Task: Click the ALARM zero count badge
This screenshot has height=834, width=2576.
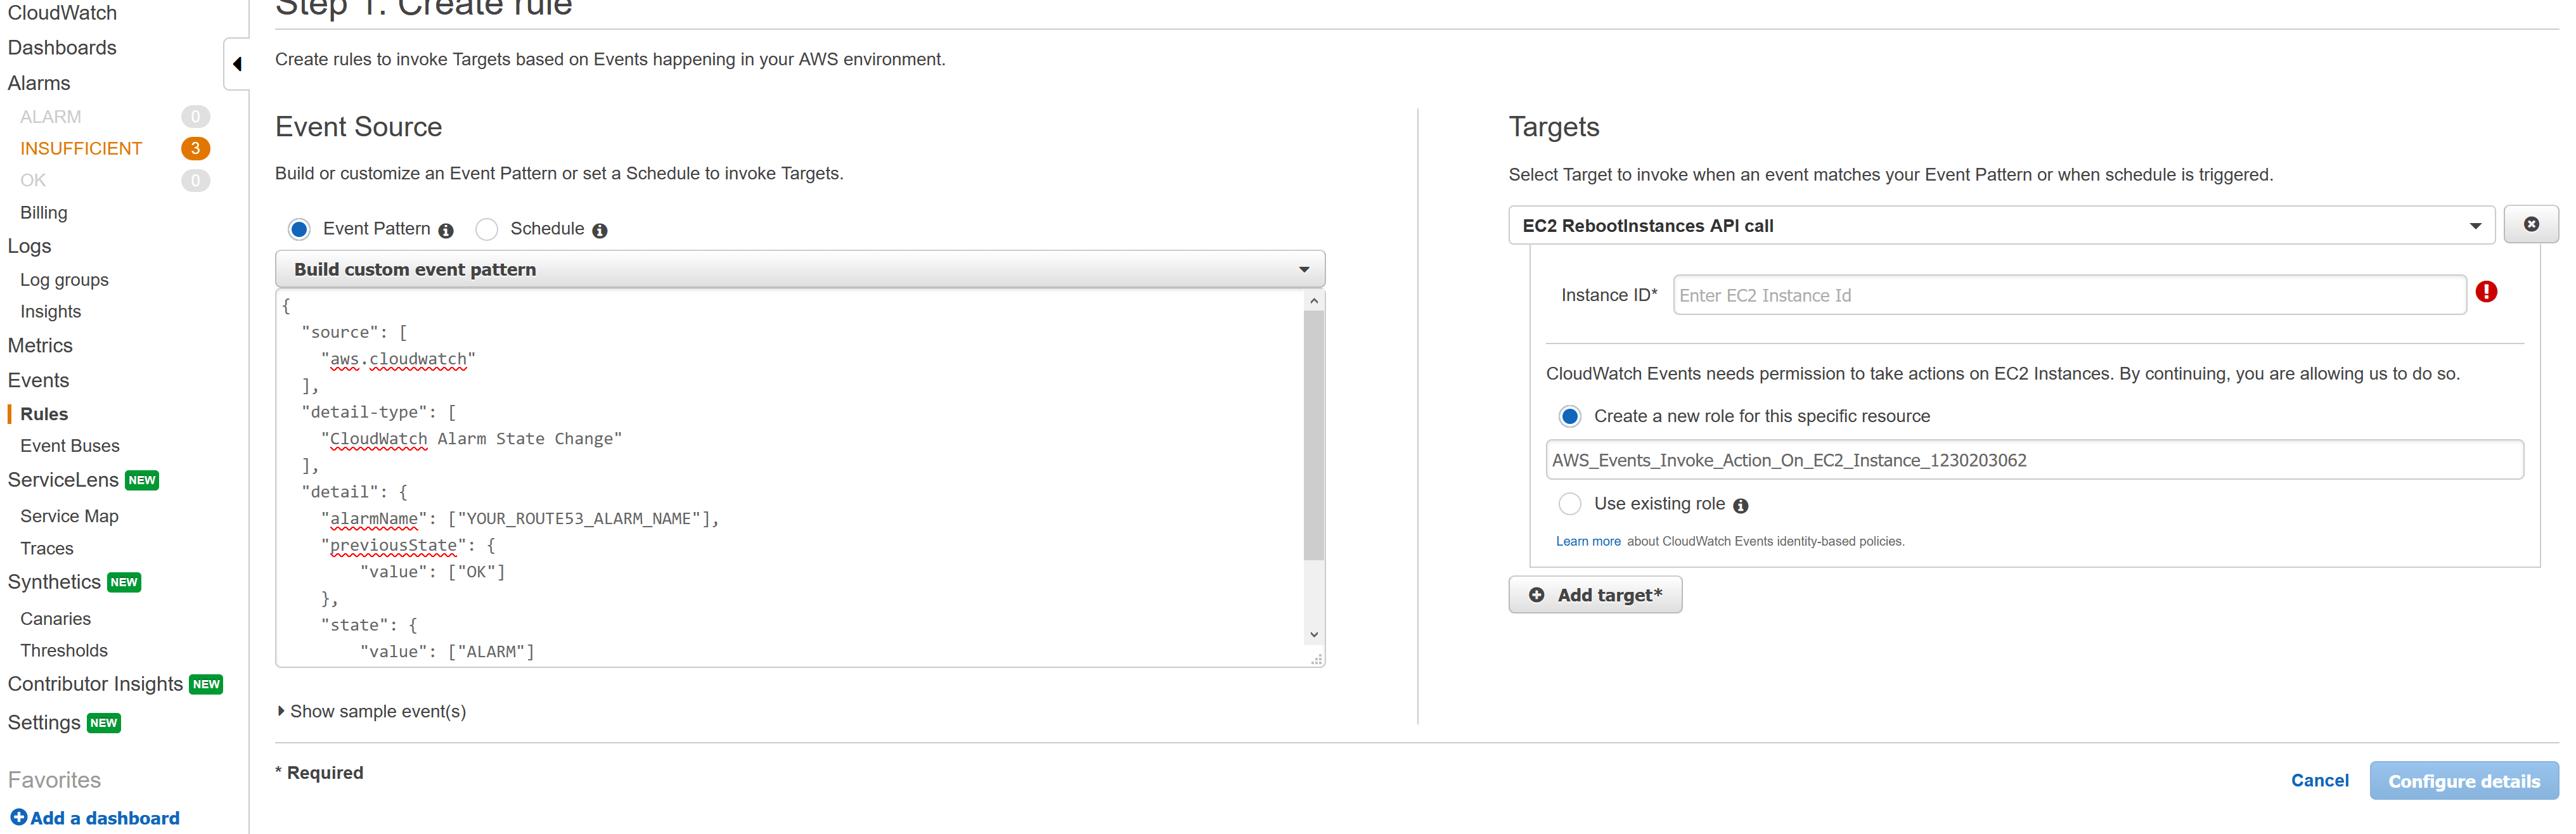Action: [x=195, y=116]
